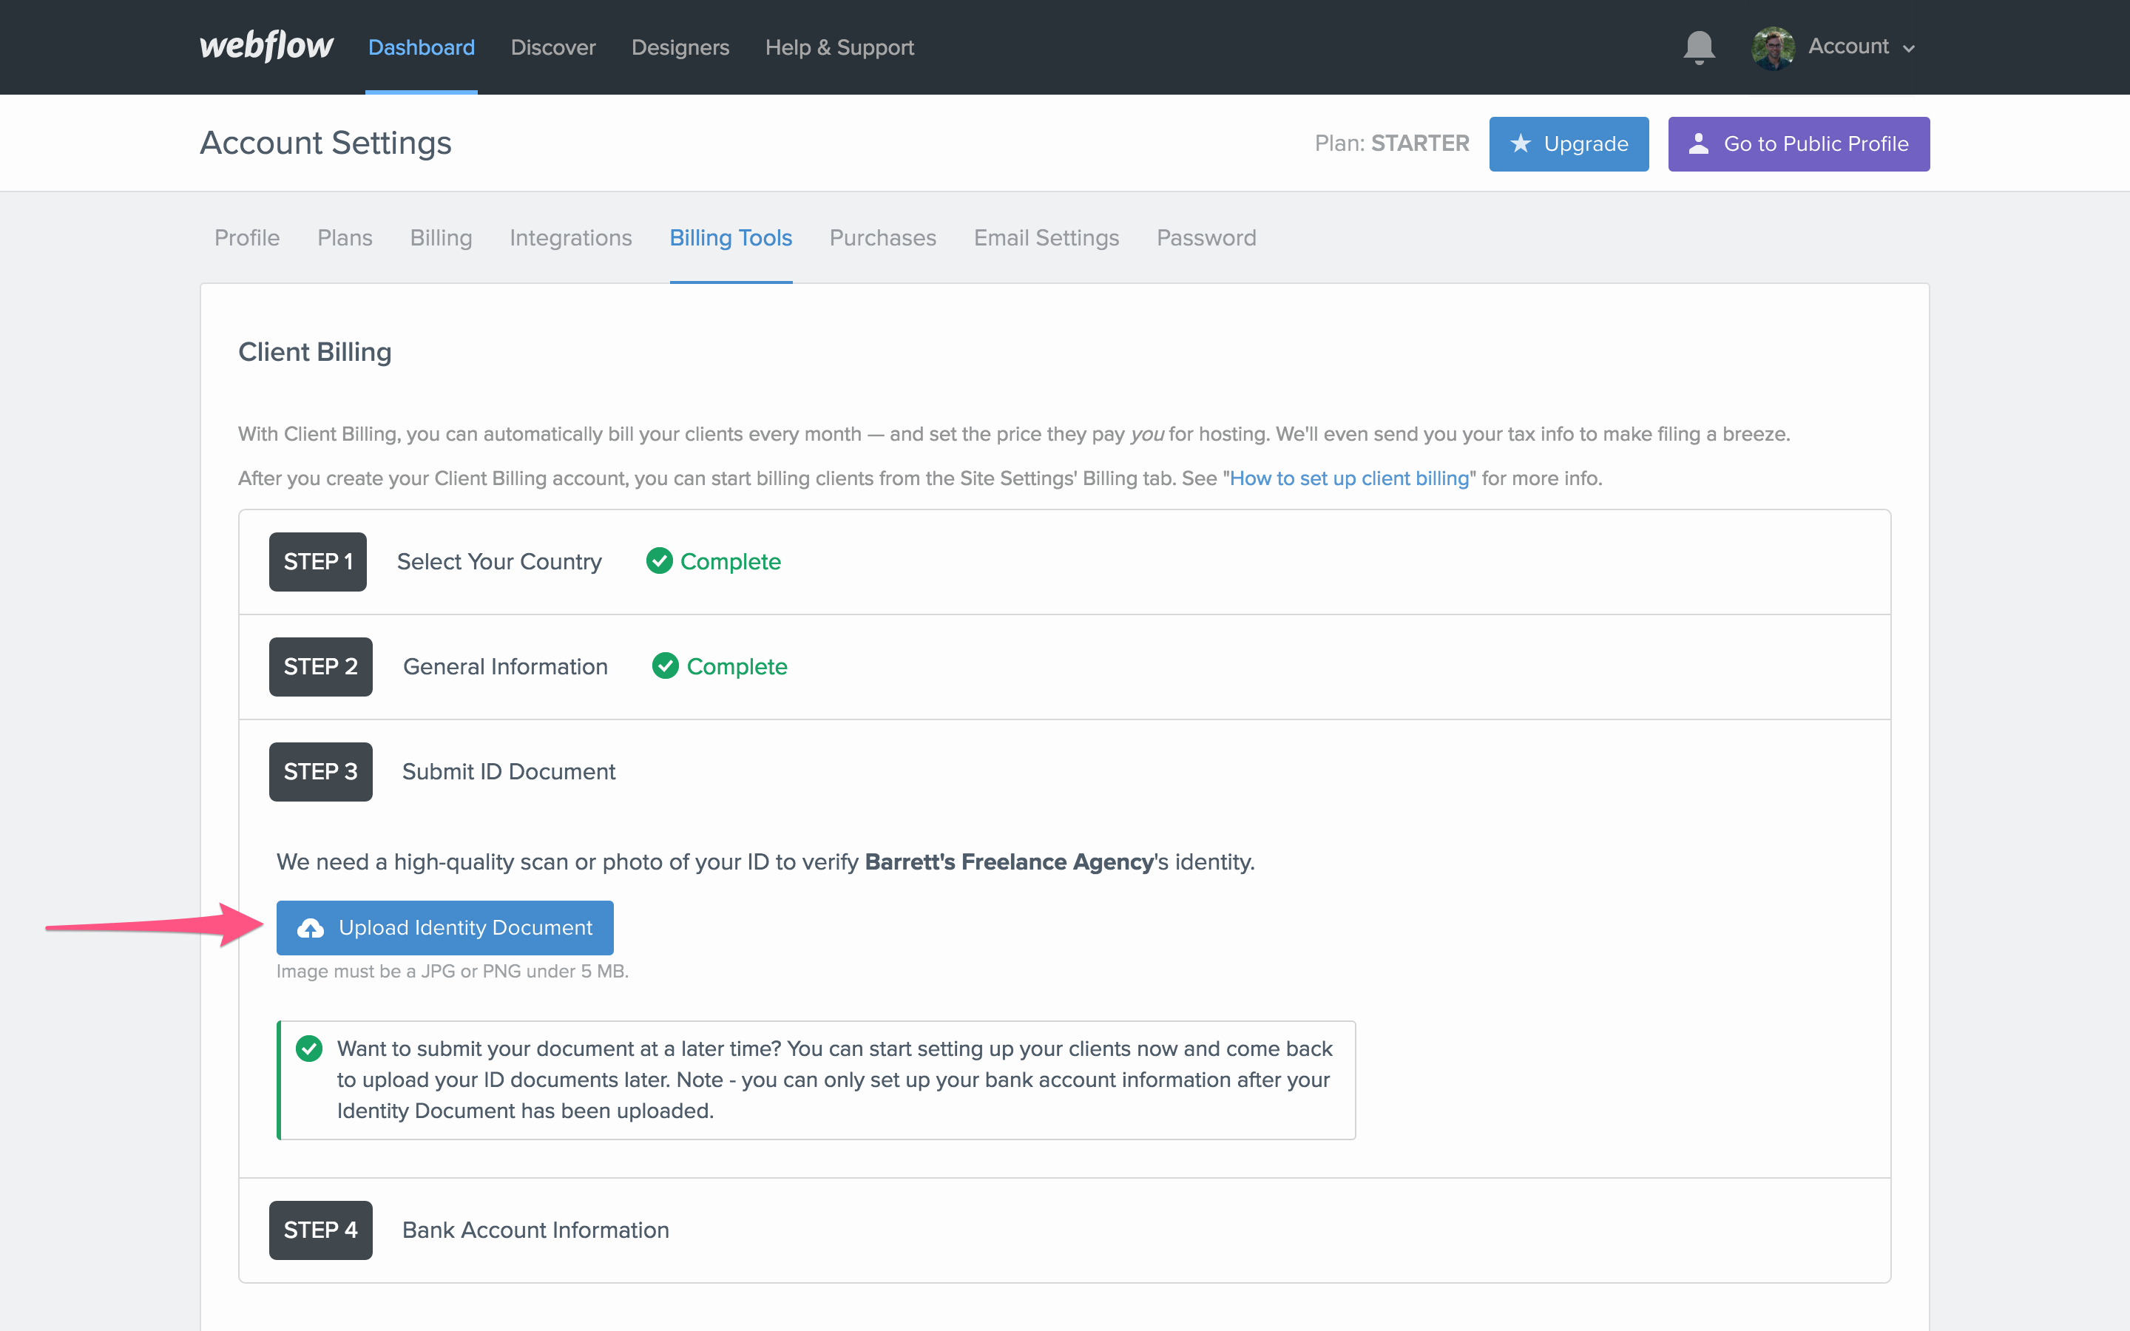2130x1331 pixels.
Task: Click the Webflow logo
Action: [x=266, y=46]
